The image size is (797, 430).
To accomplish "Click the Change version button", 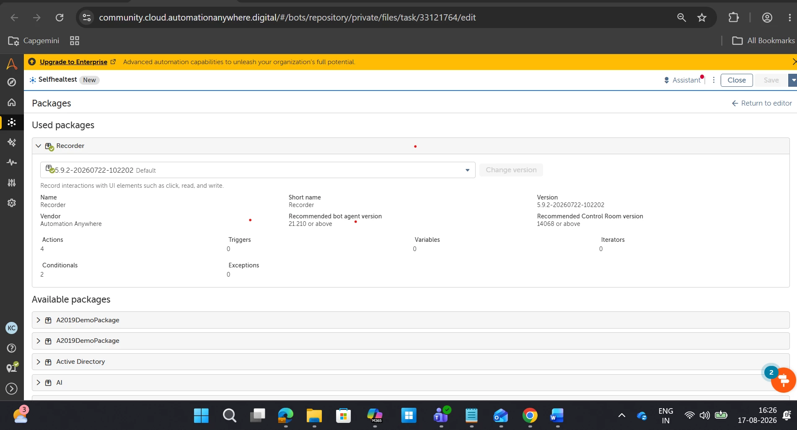I will coord(511,170).
